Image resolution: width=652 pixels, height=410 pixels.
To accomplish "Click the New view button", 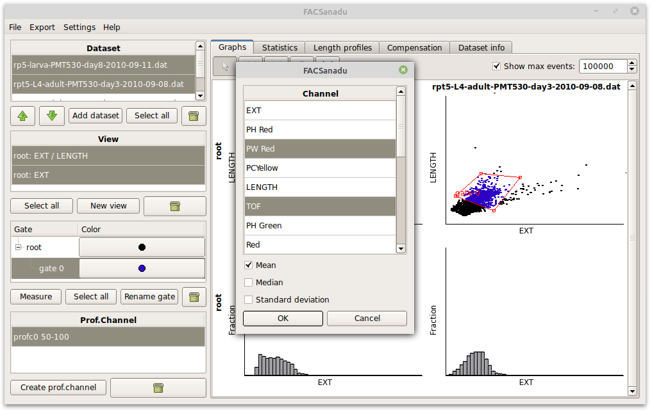I will pyautogui.click(x=108, y=206).
